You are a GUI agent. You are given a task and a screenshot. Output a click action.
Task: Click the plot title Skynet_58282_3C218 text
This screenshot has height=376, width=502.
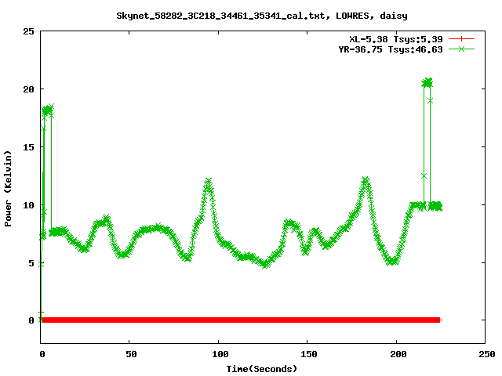pos(261,16)
